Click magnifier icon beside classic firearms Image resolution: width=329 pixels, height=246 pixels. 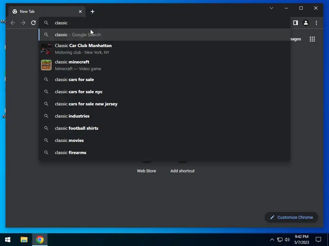click(x=46, y=152)
